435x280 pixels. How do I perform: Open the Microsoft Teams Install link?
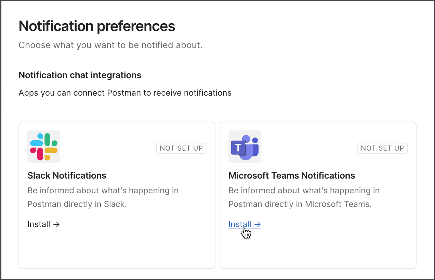tap(240, 224)
